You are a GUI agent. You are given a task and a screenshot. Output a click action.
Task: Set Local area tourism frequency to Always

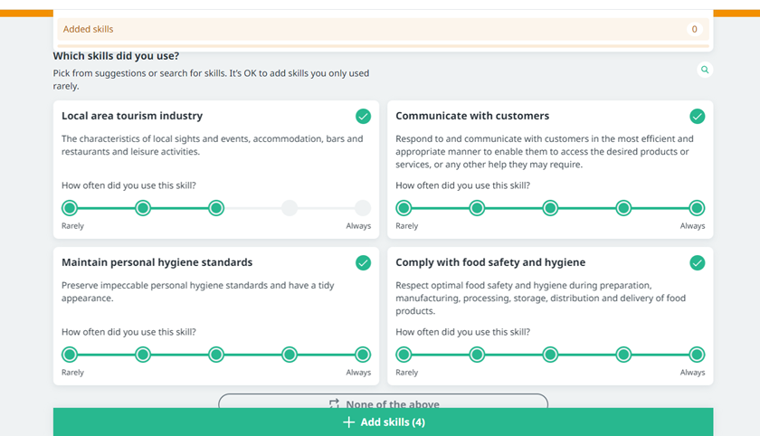[362, 208]
